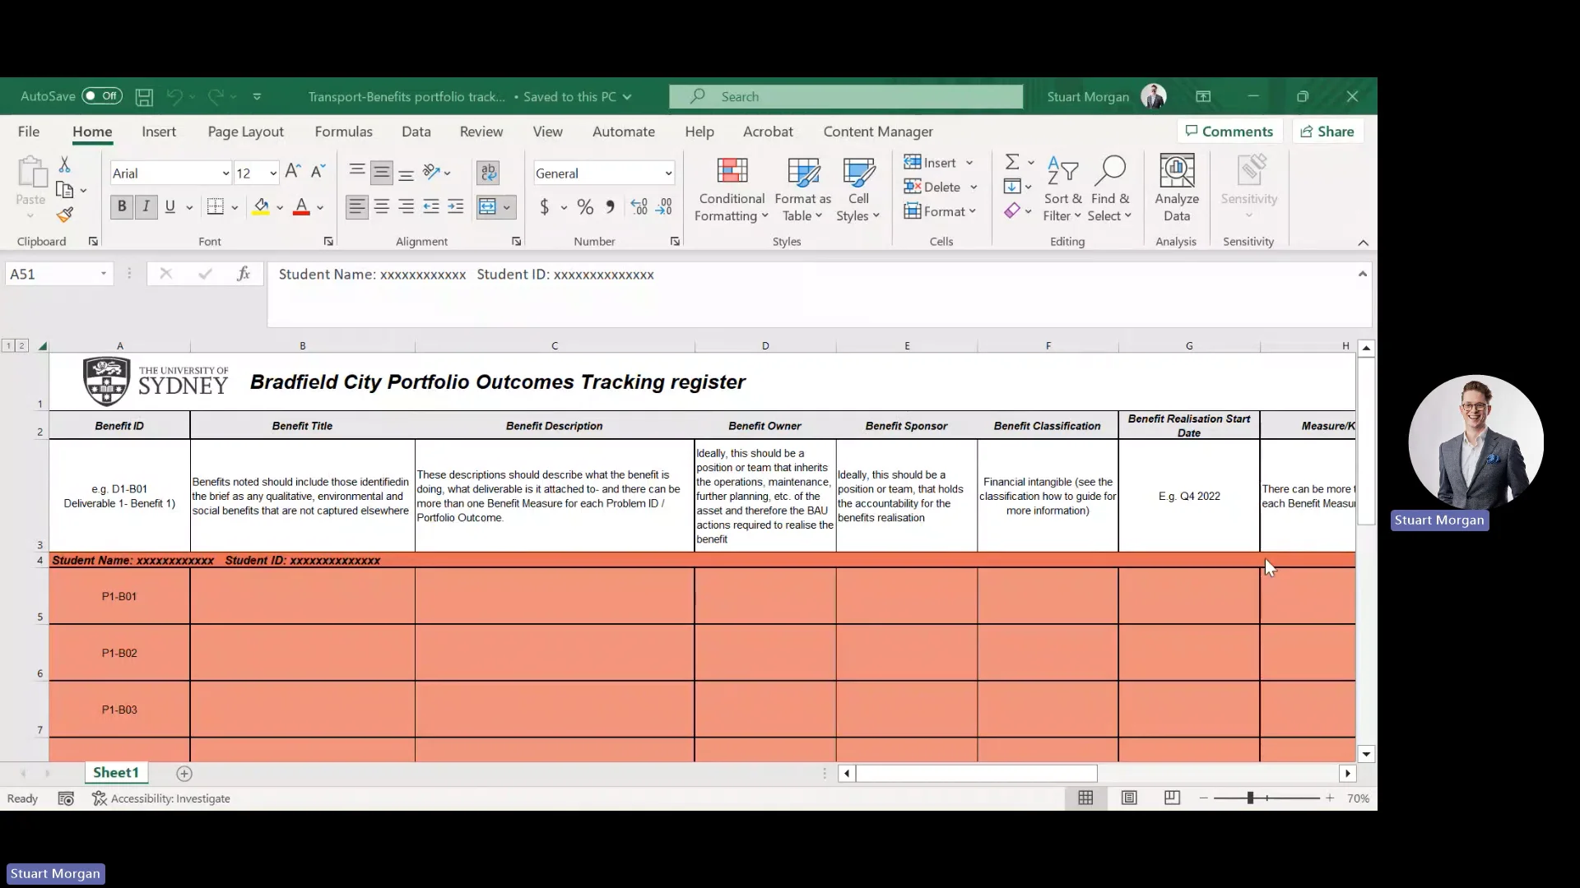
Task: Select Sort & Filter tool
Action: click(x=1062, y=189)
